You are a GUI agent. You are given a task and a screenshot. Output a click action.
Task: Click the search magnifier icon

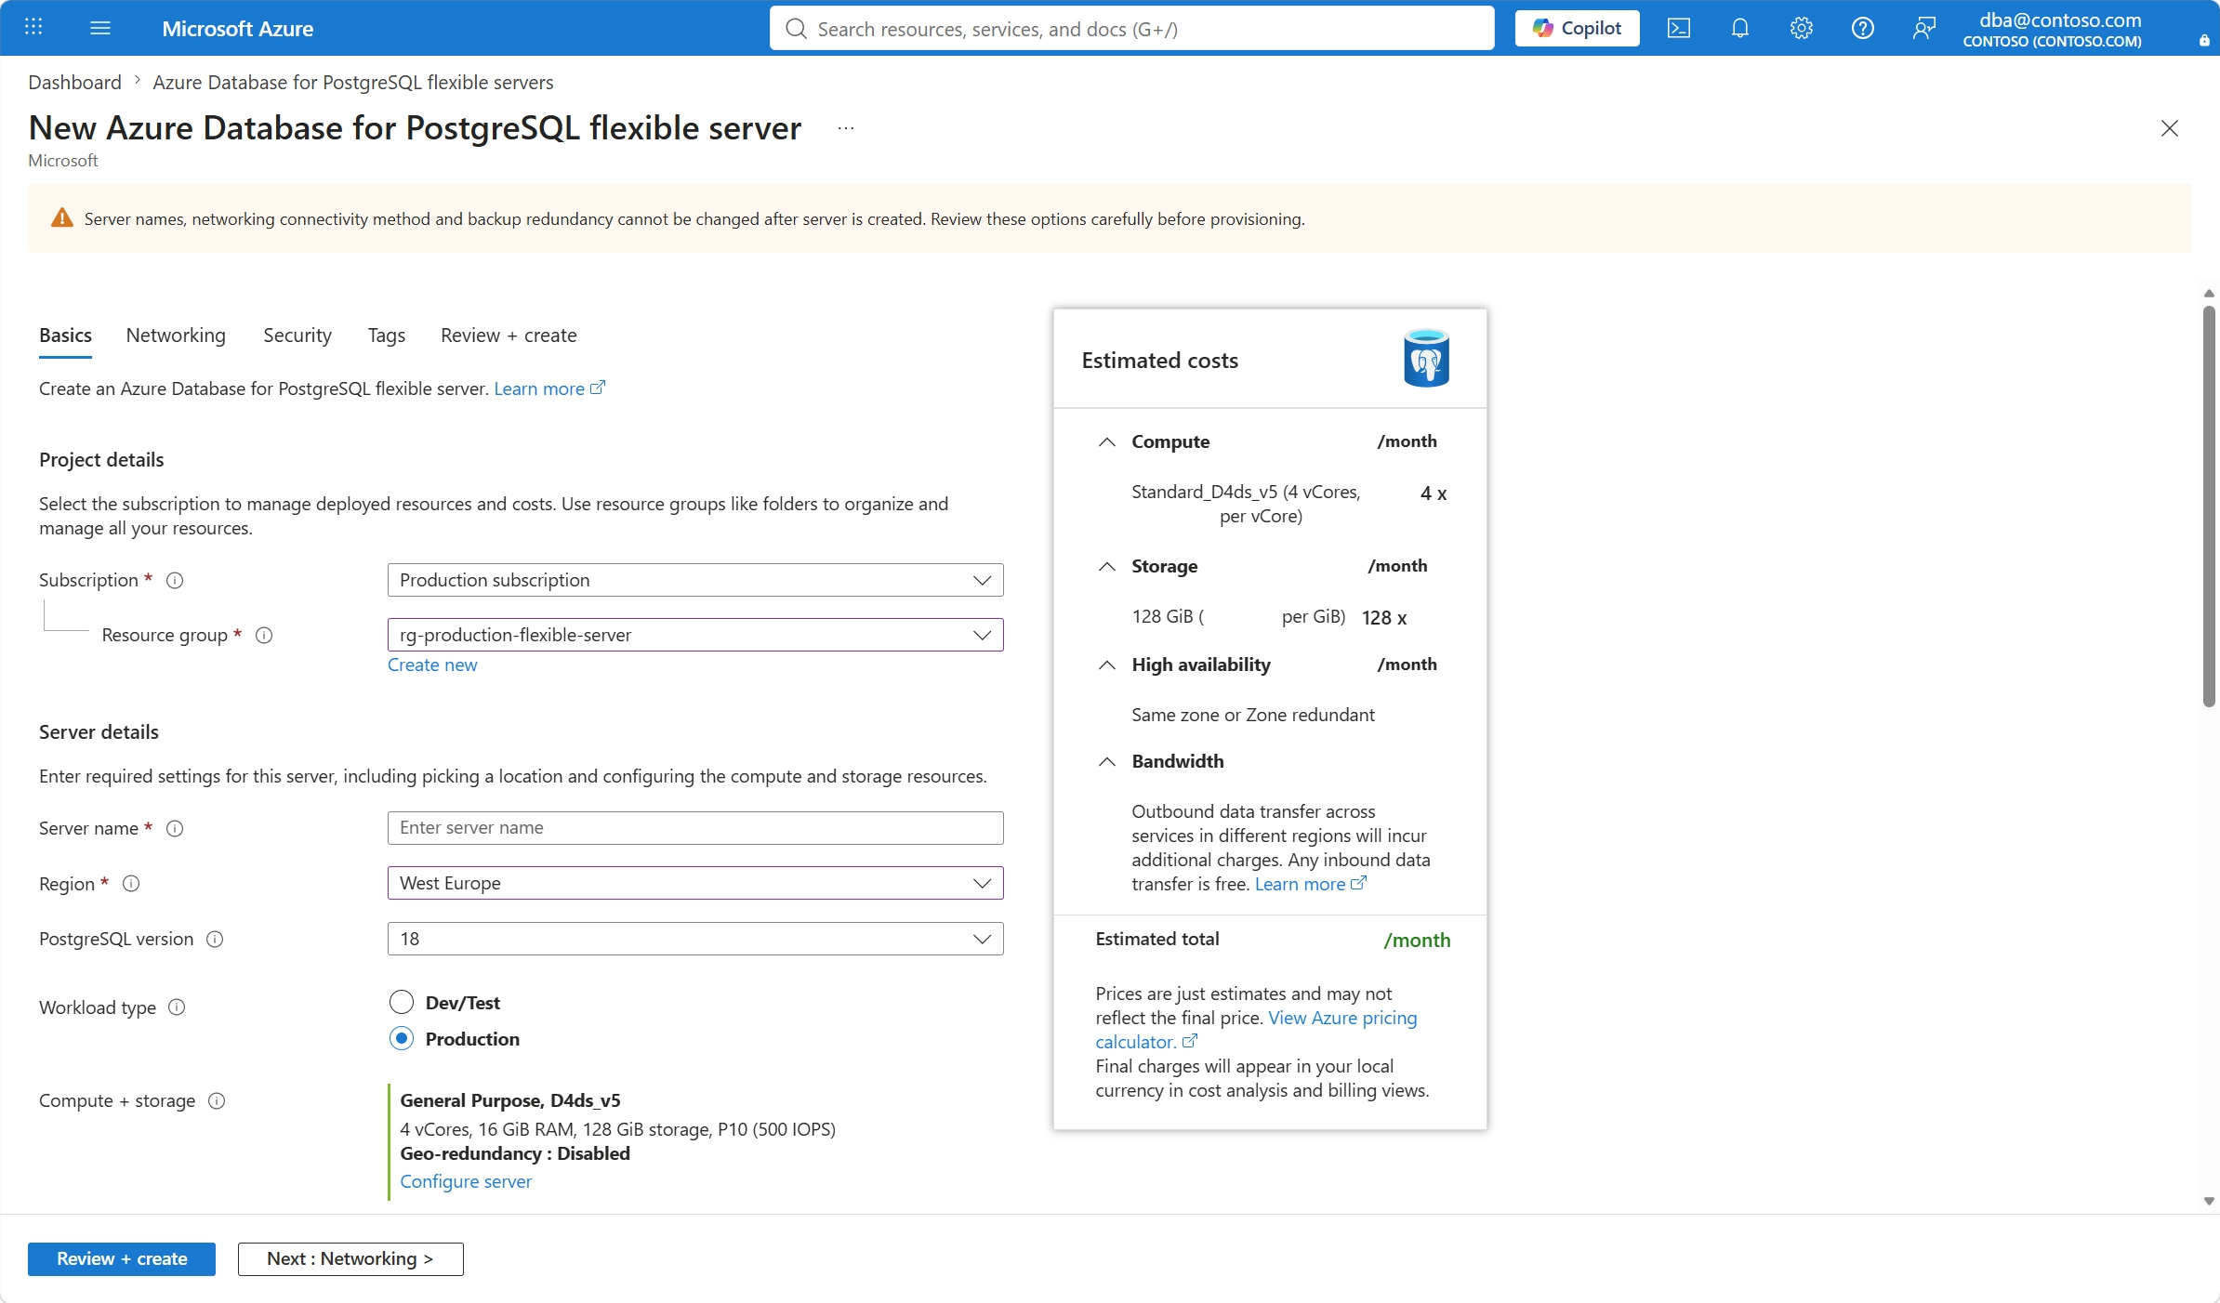(x=796, y=29)
